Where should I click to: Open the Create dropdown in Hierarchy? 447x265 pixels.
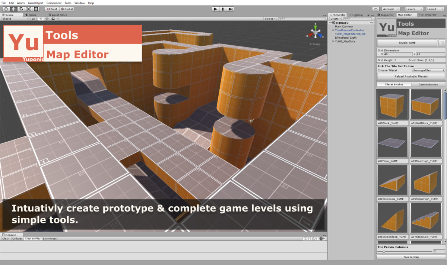(335, 19)
